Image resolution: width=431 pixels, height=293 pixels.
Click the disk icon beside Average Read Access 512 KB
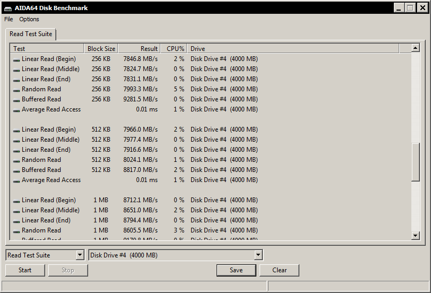click(16, 180)
